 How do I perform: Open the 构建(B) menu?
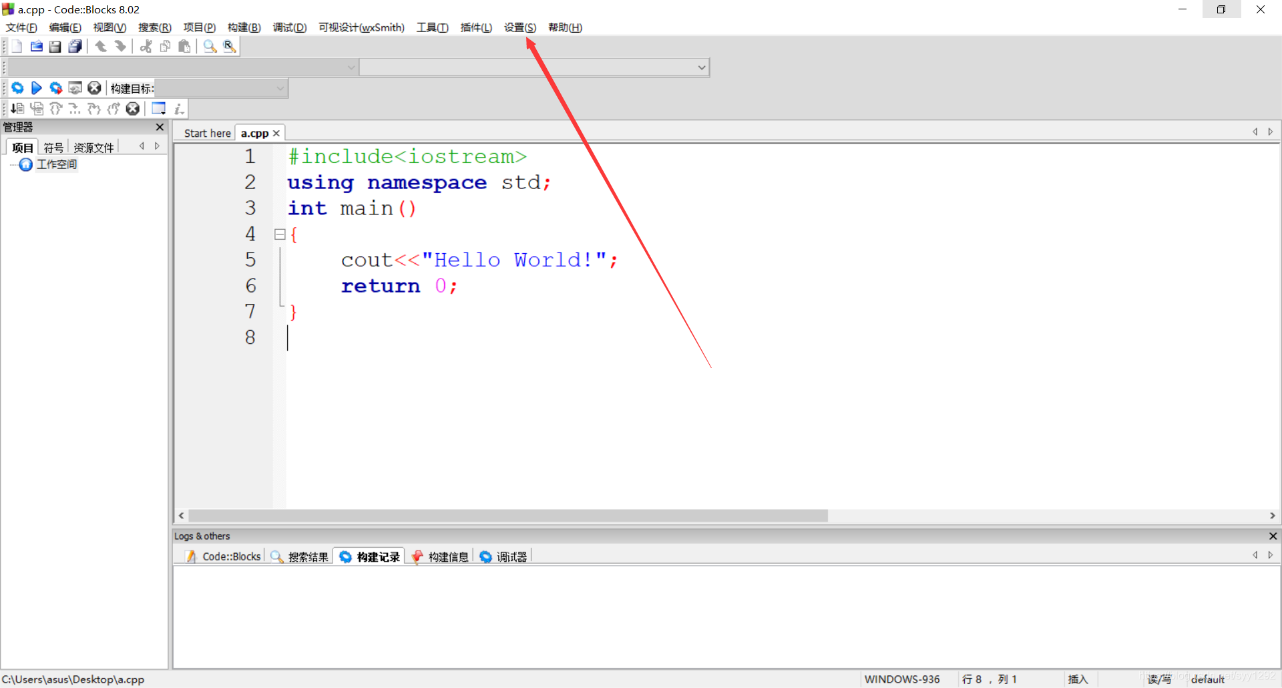click(244, 27)
